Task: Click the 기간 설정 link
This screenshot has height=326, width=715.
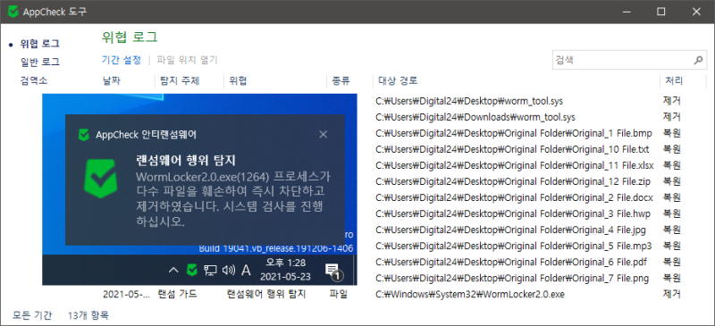Action: (122, 60)
